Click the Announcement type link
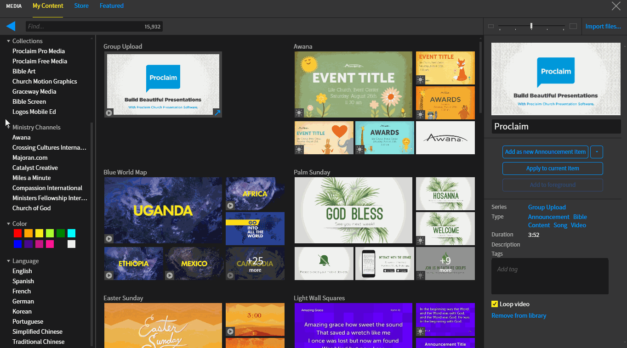627x348 pixels. (549, 217)
